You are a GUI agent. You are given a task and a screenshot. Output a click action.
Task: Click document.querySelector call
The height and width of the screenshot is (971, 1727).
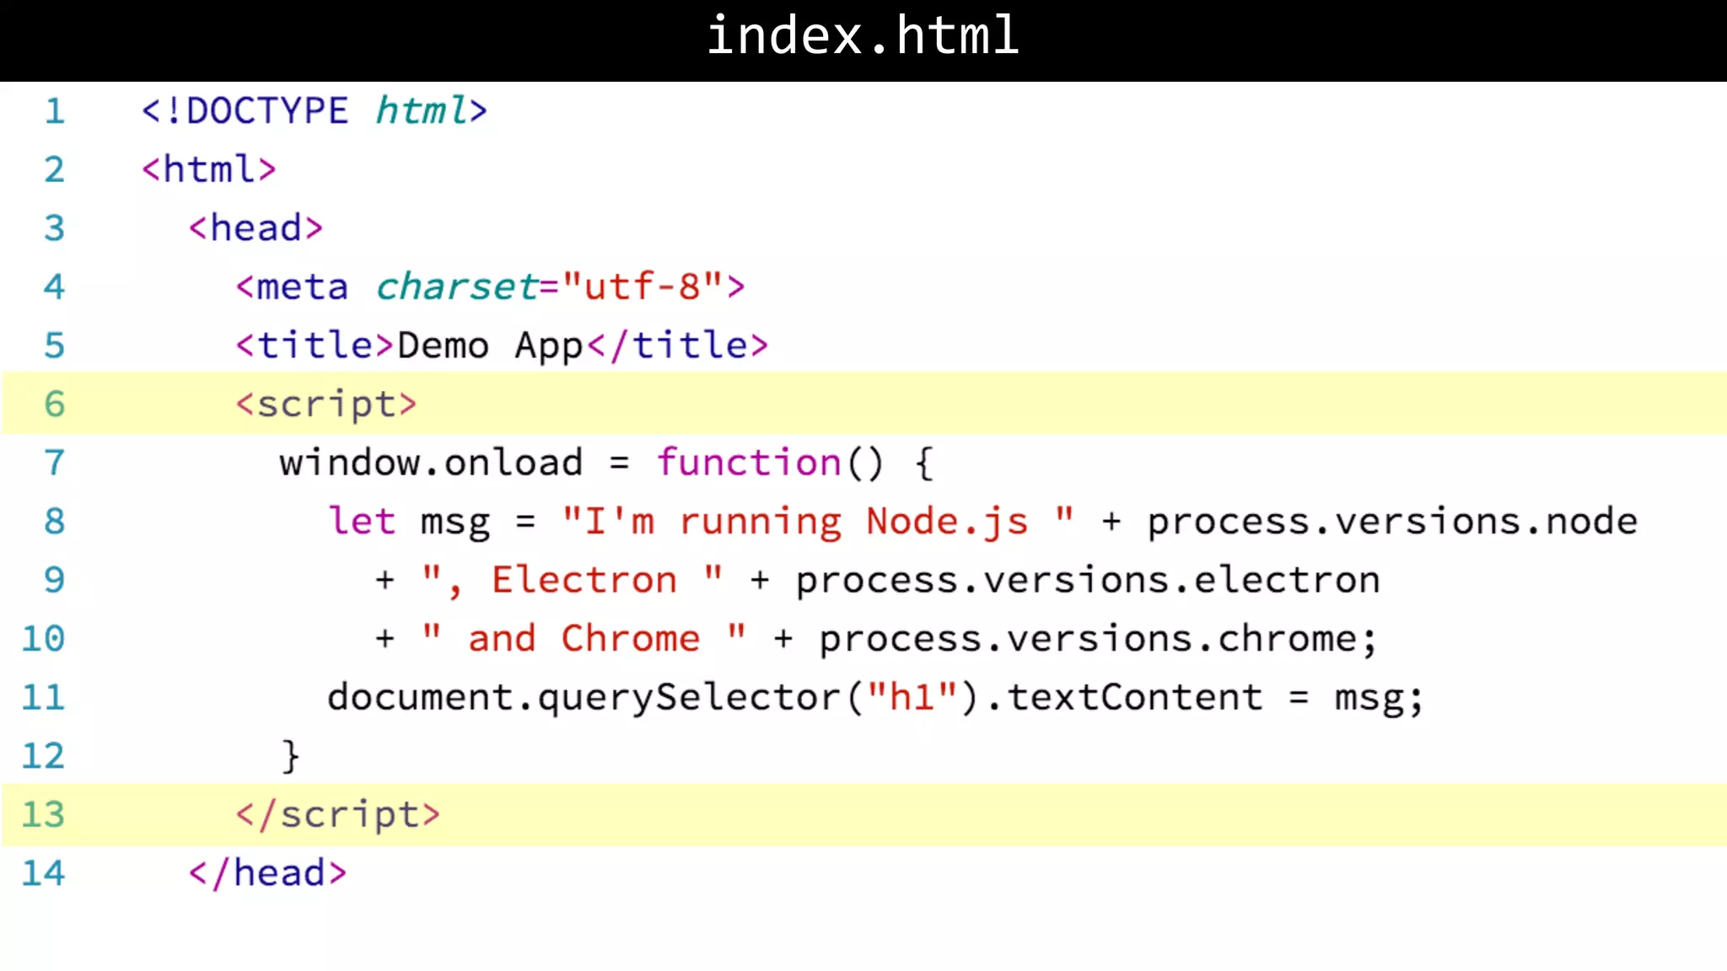click(x=584, y=698)
